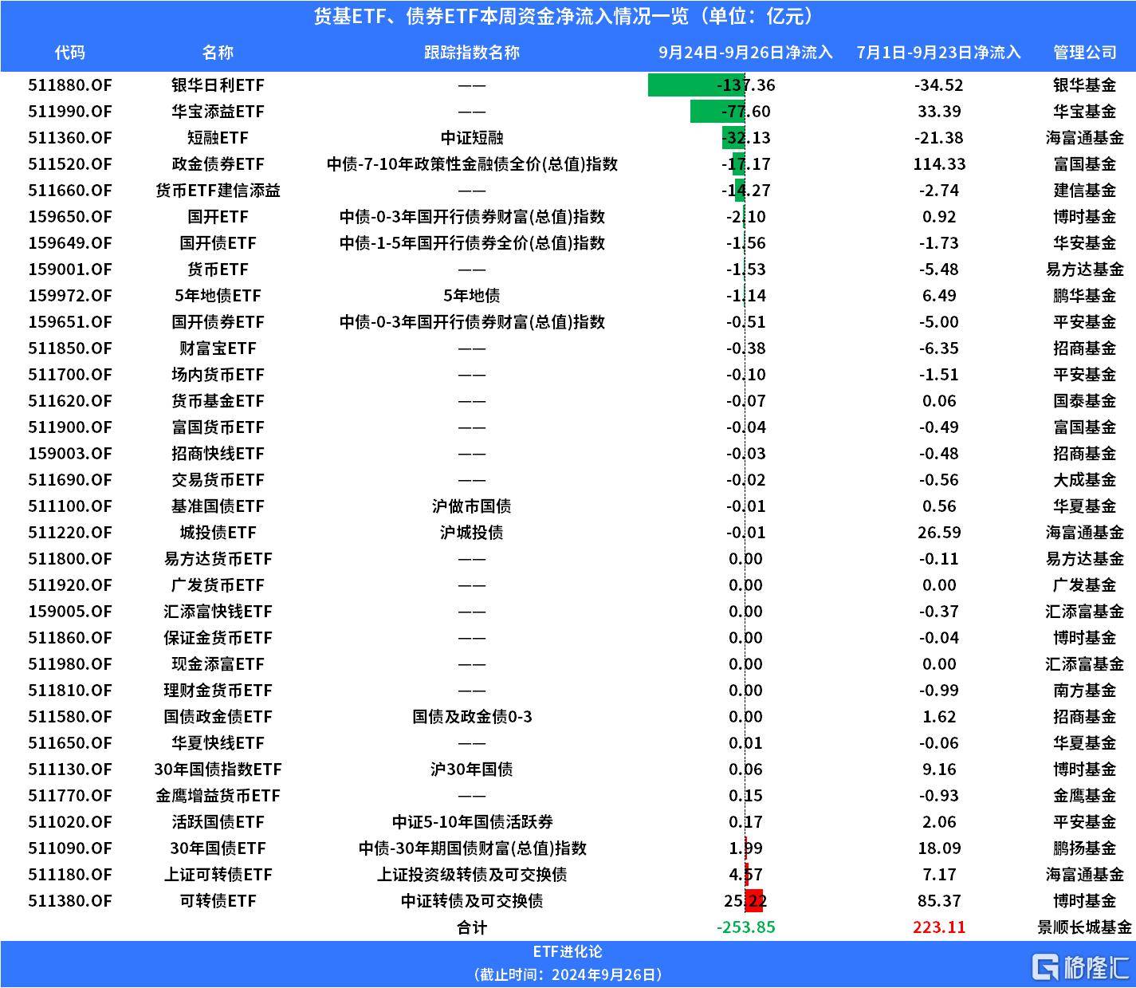Select the code 159001.OF
This screenshot has width=1136, height=988.
[70, 270]
